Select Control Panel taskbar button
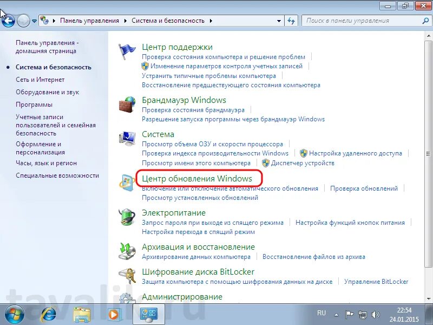 (148, 314)
